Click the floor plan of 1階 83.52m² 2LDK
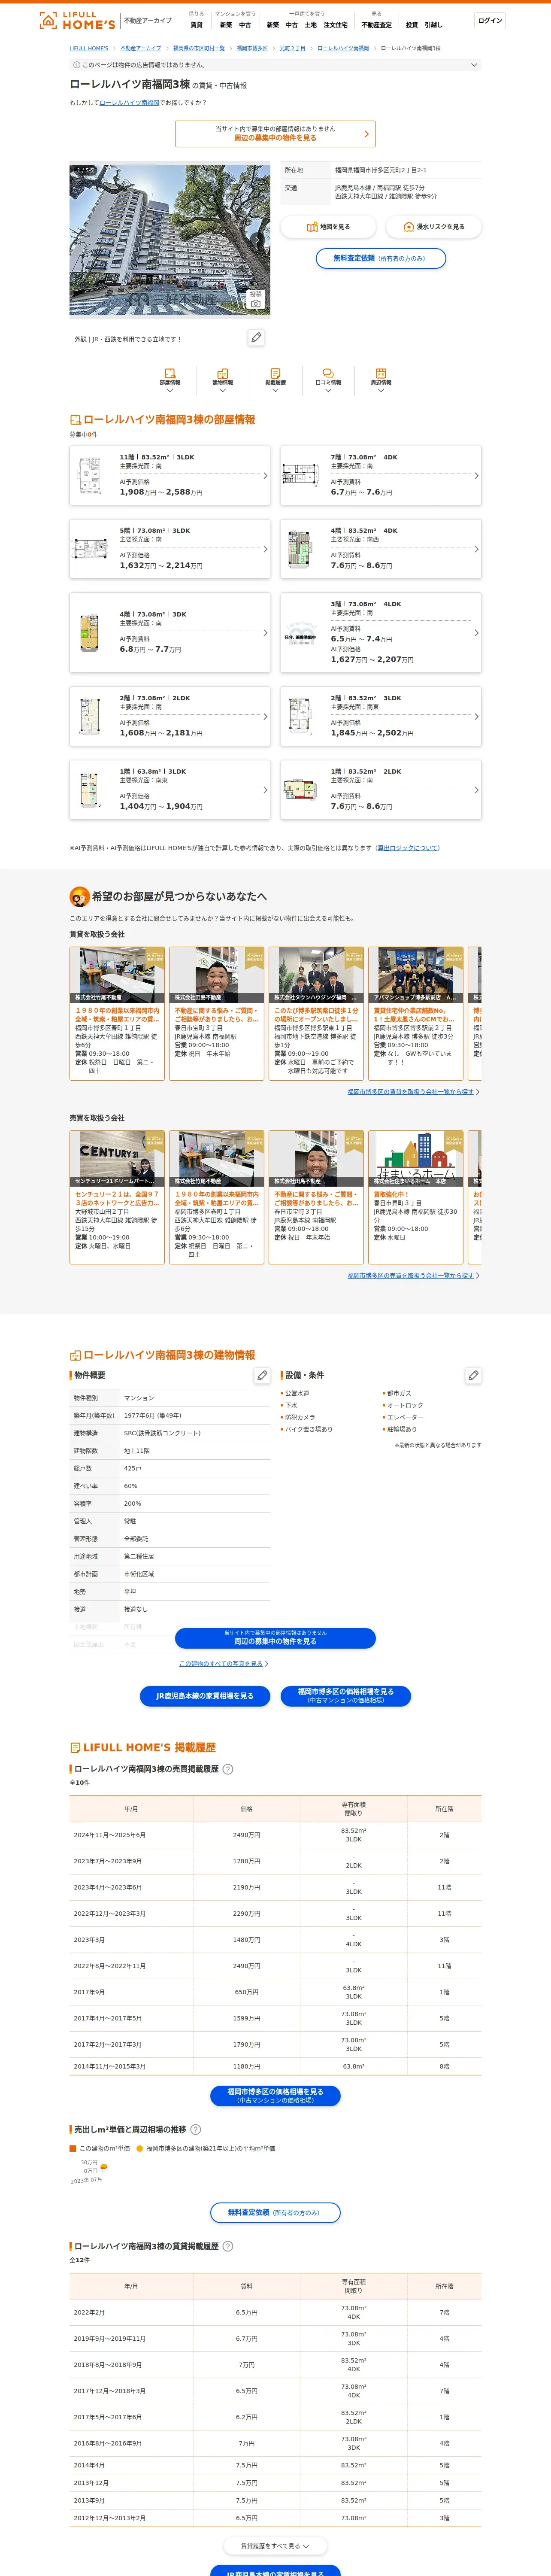Screen dimensions: 551x2576 (x=300, y=790)
